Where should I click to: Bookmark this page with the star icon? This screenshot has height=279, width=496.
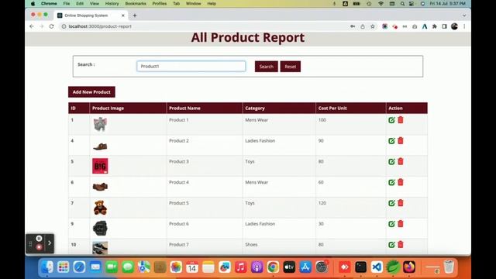tap(373, 26)
